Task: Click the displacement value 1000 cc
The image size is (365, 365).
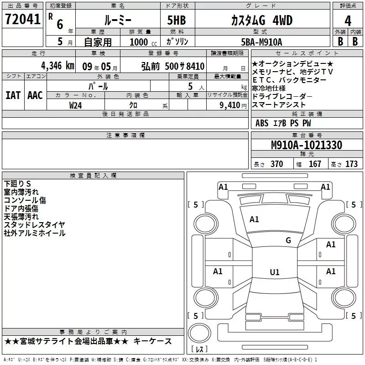Action: 143,42
